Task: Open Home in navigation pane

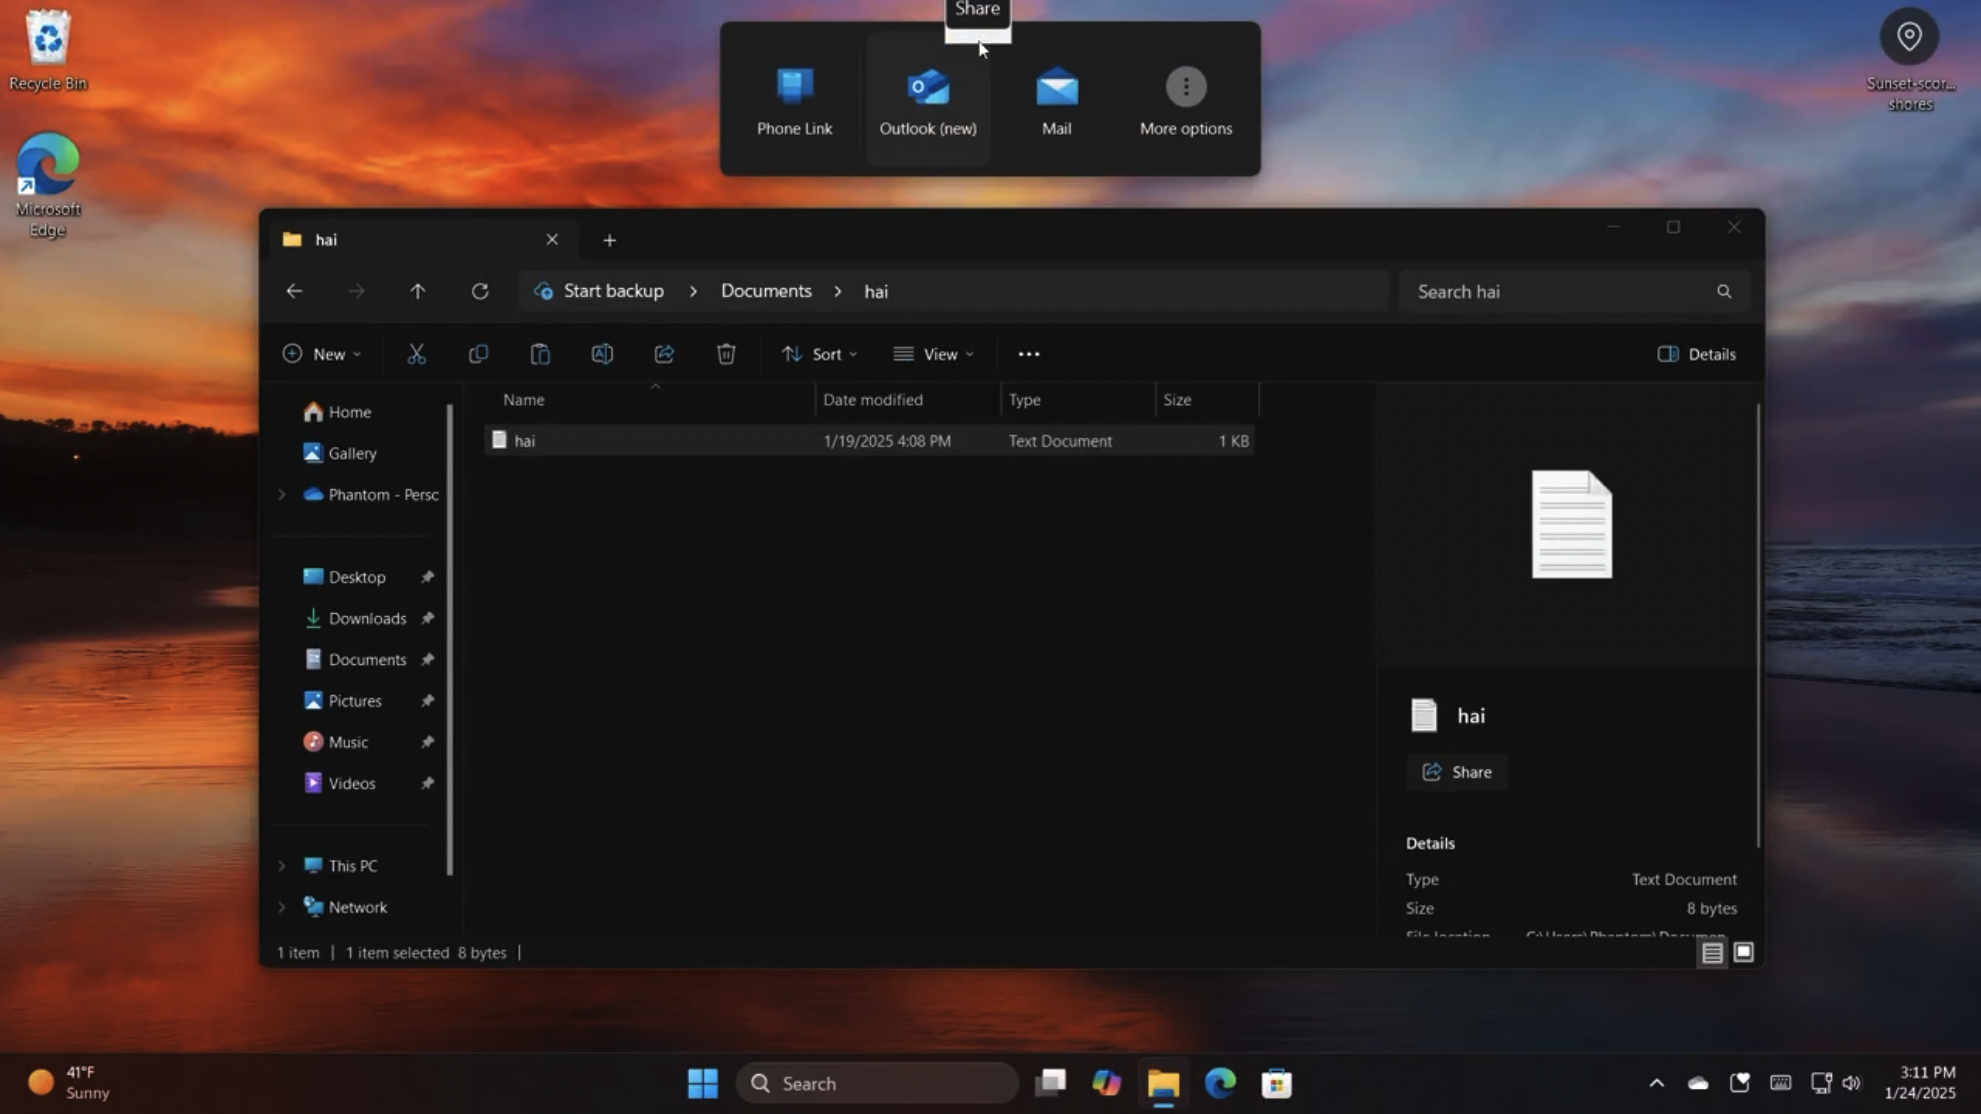Action: 350,412
